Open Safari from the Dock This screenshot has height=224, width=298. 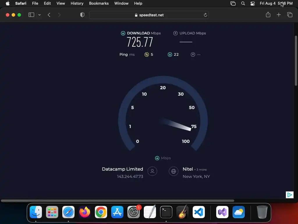pyautogui.click(x=68, y=212)
